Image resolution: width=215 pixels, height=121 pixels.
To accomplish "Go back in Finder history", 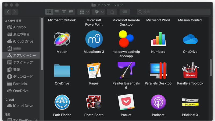I will tap(8, 12).
